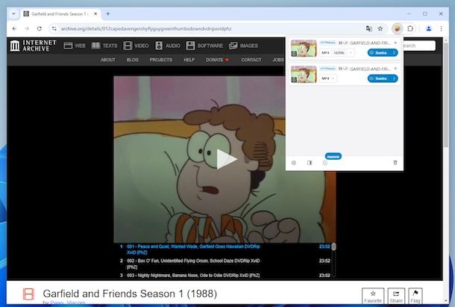Viewport: 455px width, 307px height.
Task: Click the Favorite star button
Action: (373, 296)
